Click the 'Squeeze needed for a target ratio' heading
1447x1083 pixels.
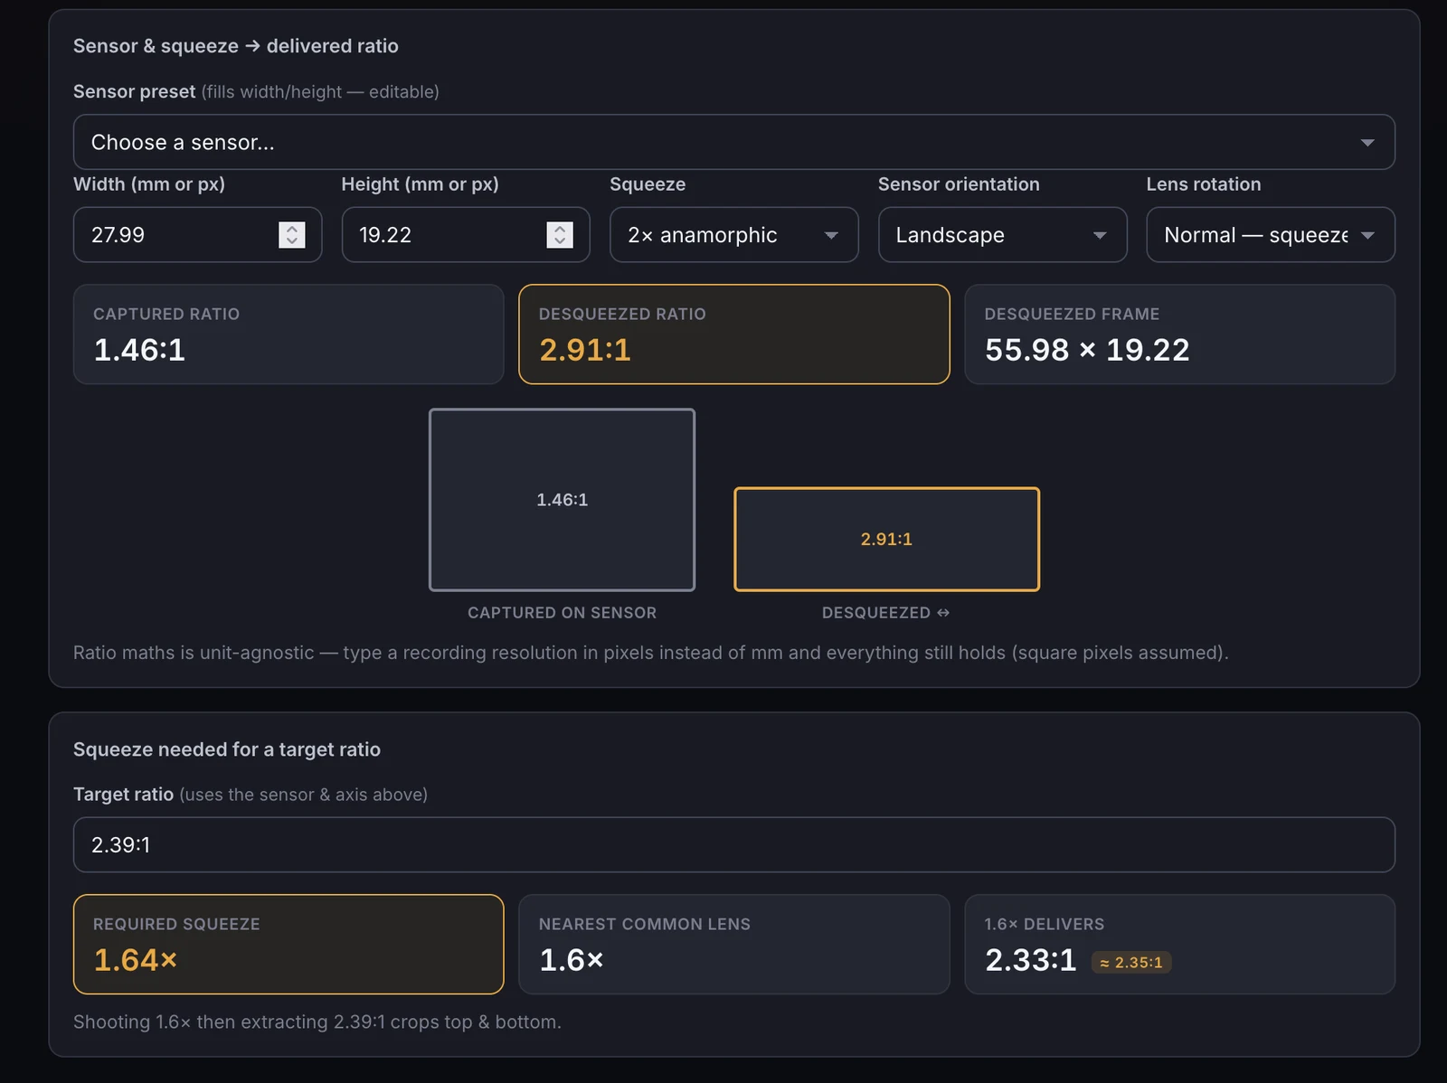click(227, 749)
